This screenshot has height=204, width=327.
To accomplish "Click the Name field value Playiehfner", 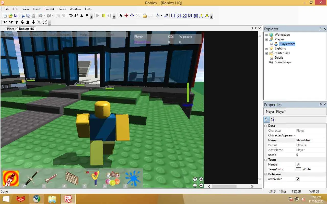I will [x=311, y=140].
